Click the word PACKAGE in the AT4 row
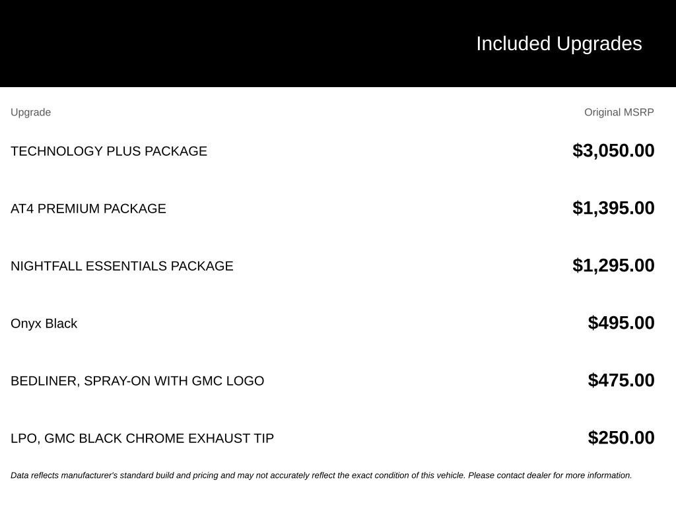Viewport: 676px width, 507px height. pos(135,209)
